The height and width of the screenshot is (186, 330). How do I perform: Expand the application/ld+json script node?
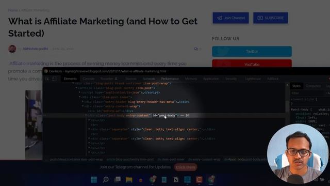tap(79, 92)
